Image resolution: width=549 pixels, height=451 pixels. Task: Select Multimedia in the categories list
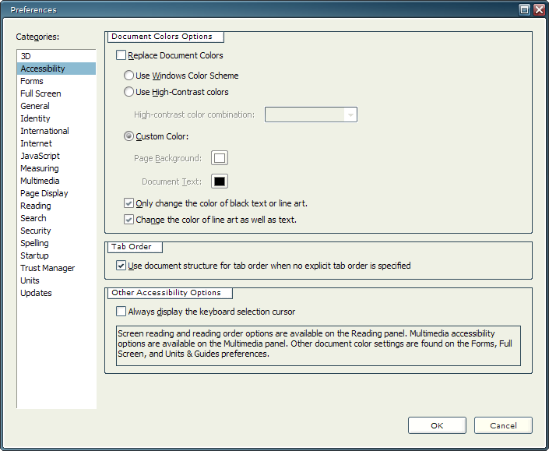56,181
